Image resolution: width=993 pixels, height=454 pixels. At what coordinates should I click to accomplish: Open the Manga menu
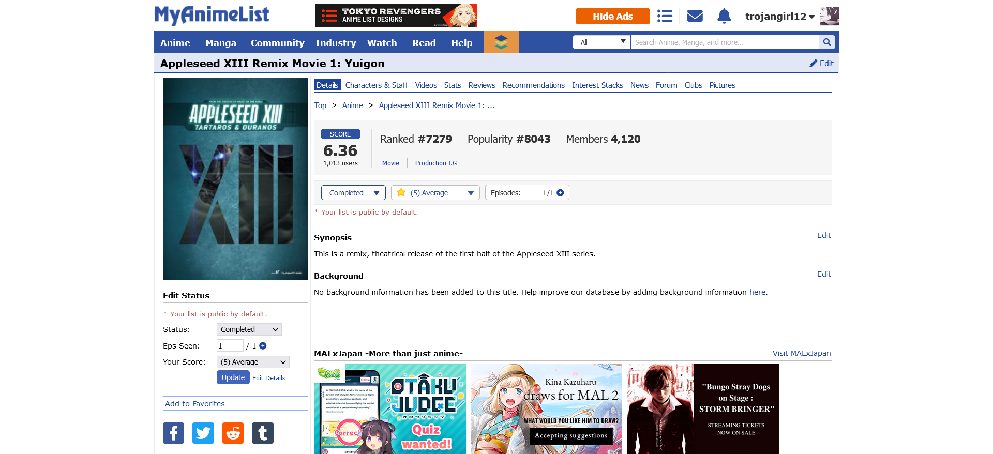tap(221, 43)
